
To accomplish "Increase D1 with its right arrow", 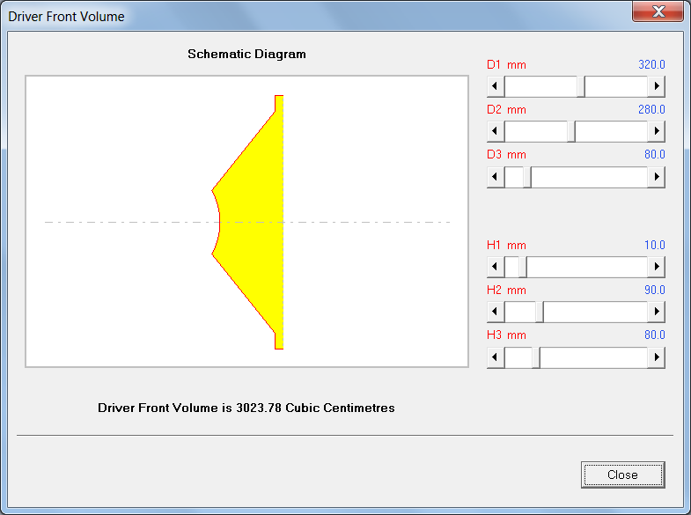I will click(656, 86).
